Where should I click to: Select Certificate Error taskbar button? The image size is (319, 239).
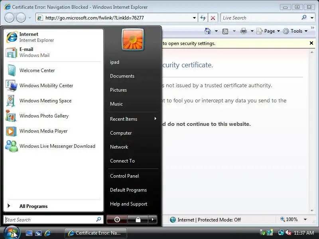96,233
